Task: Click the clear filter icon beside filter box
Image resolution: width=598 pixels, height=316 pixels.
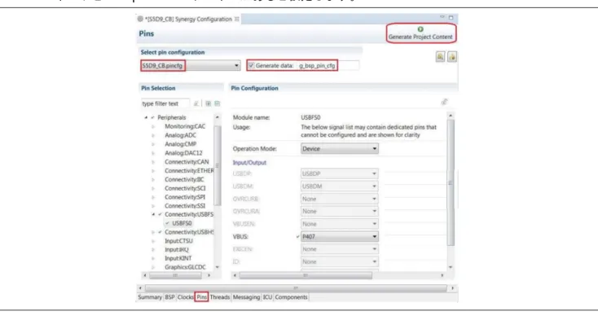Action: point(196,103)
